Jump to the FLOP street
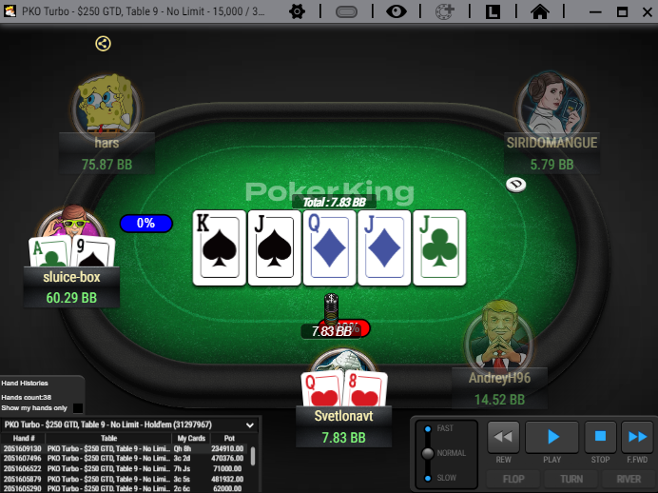The height and width of the screenshot is (493, 658). click(513, 479)
